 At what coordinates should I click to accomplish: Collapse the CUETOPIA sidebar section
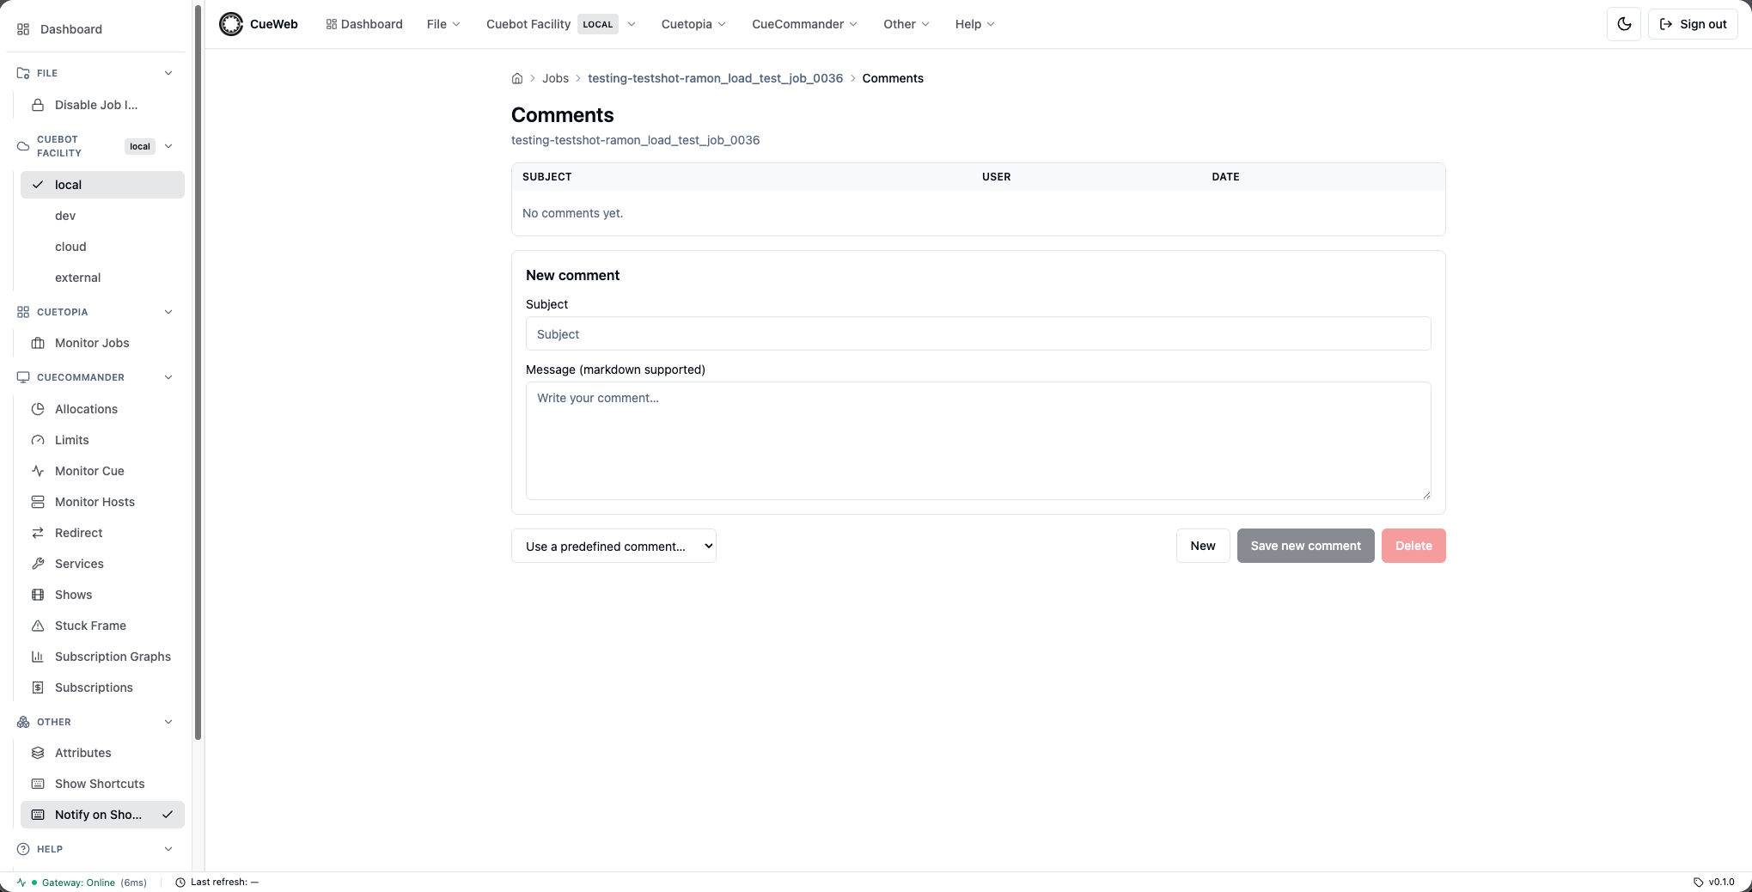click(x=168, y=312)
